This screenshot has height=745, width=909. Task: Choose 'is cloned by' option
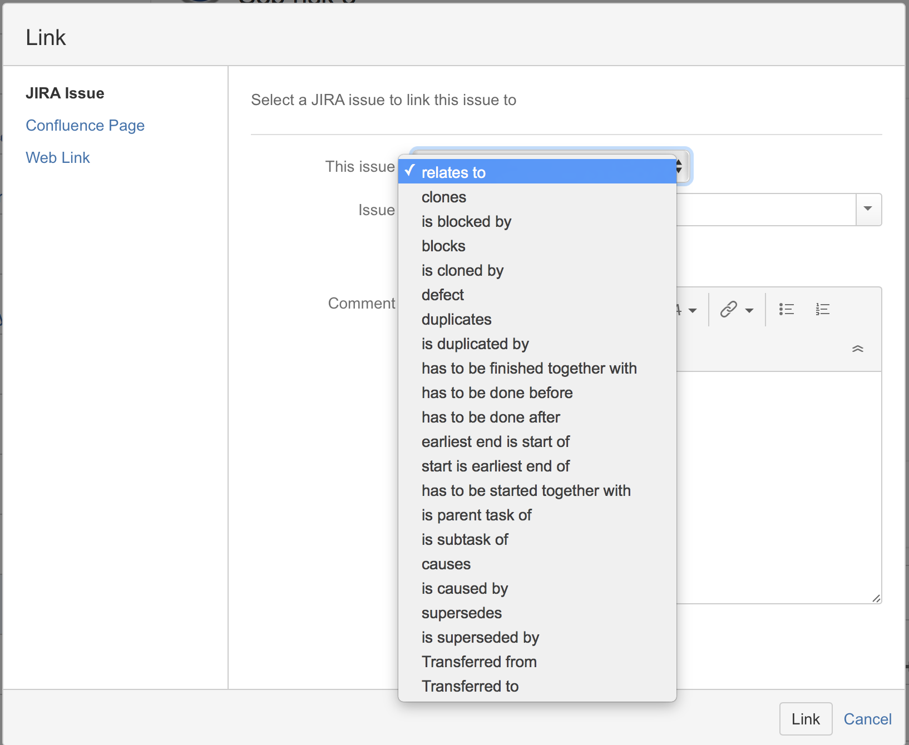[537, 270]
